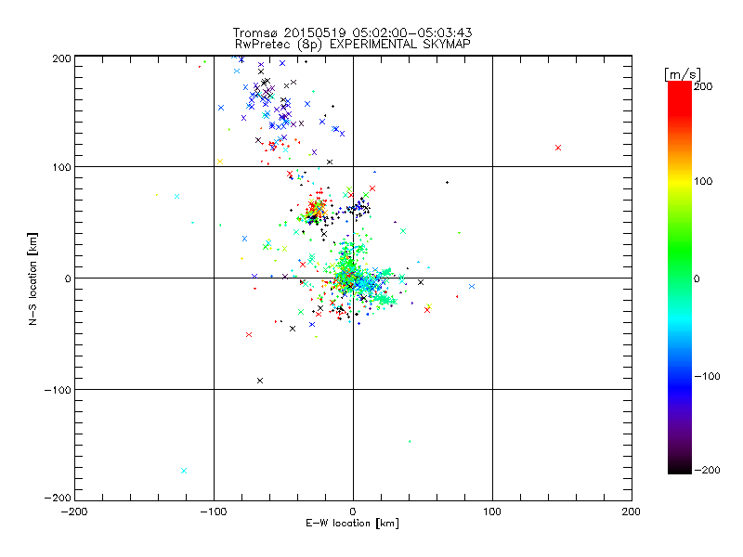The height and width of the screenshot is (557, 743).
Task: Click the N-S axis tick label "0"
Action: pyautogui.click(x=68, y=278)
